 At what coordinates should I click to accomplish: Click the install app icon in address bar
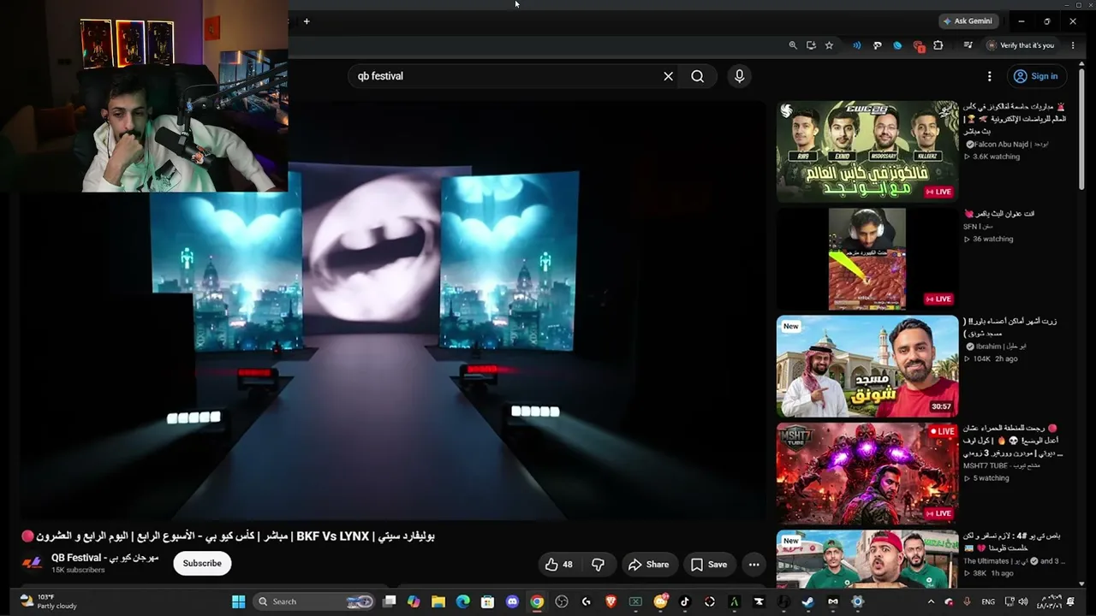click(x=811, y=45)
